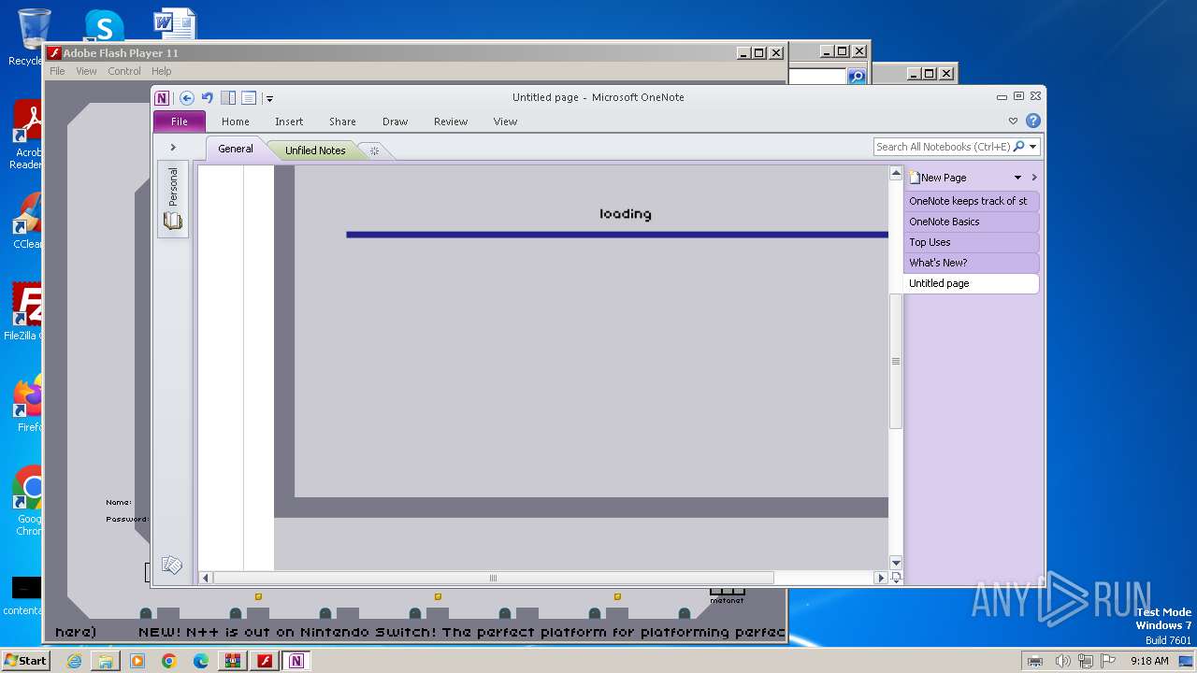
Task: Click the Search All Notebooks field
Action: 943,147
